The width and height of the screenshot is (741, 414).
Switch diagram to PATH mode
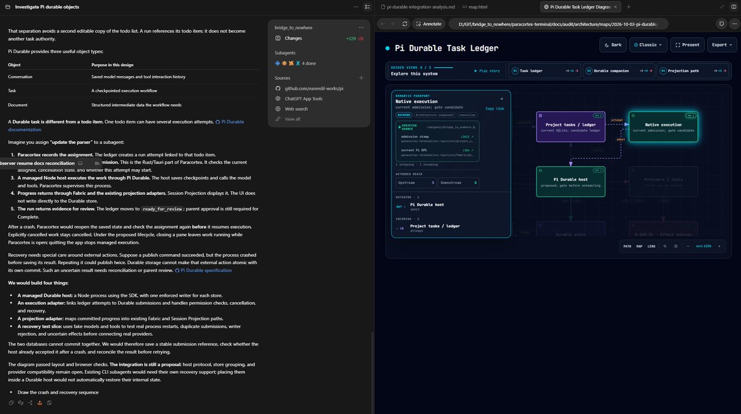pos(627,246)
